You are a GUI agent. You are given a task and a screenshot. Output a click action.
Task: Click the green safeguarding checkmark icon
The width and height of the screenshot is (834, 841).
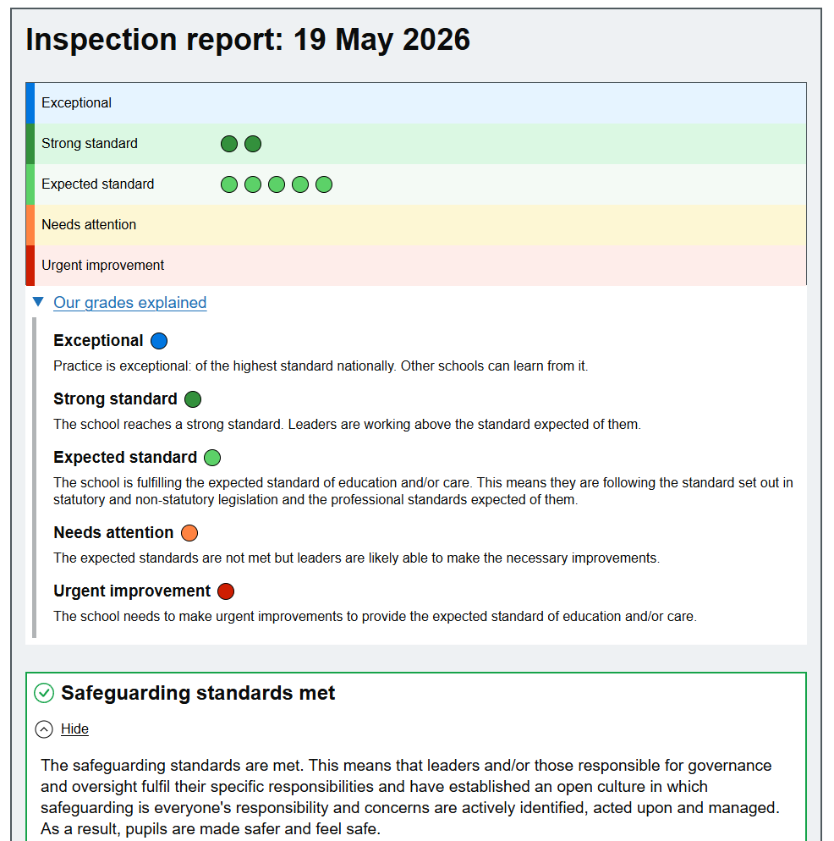click(44, 693)
